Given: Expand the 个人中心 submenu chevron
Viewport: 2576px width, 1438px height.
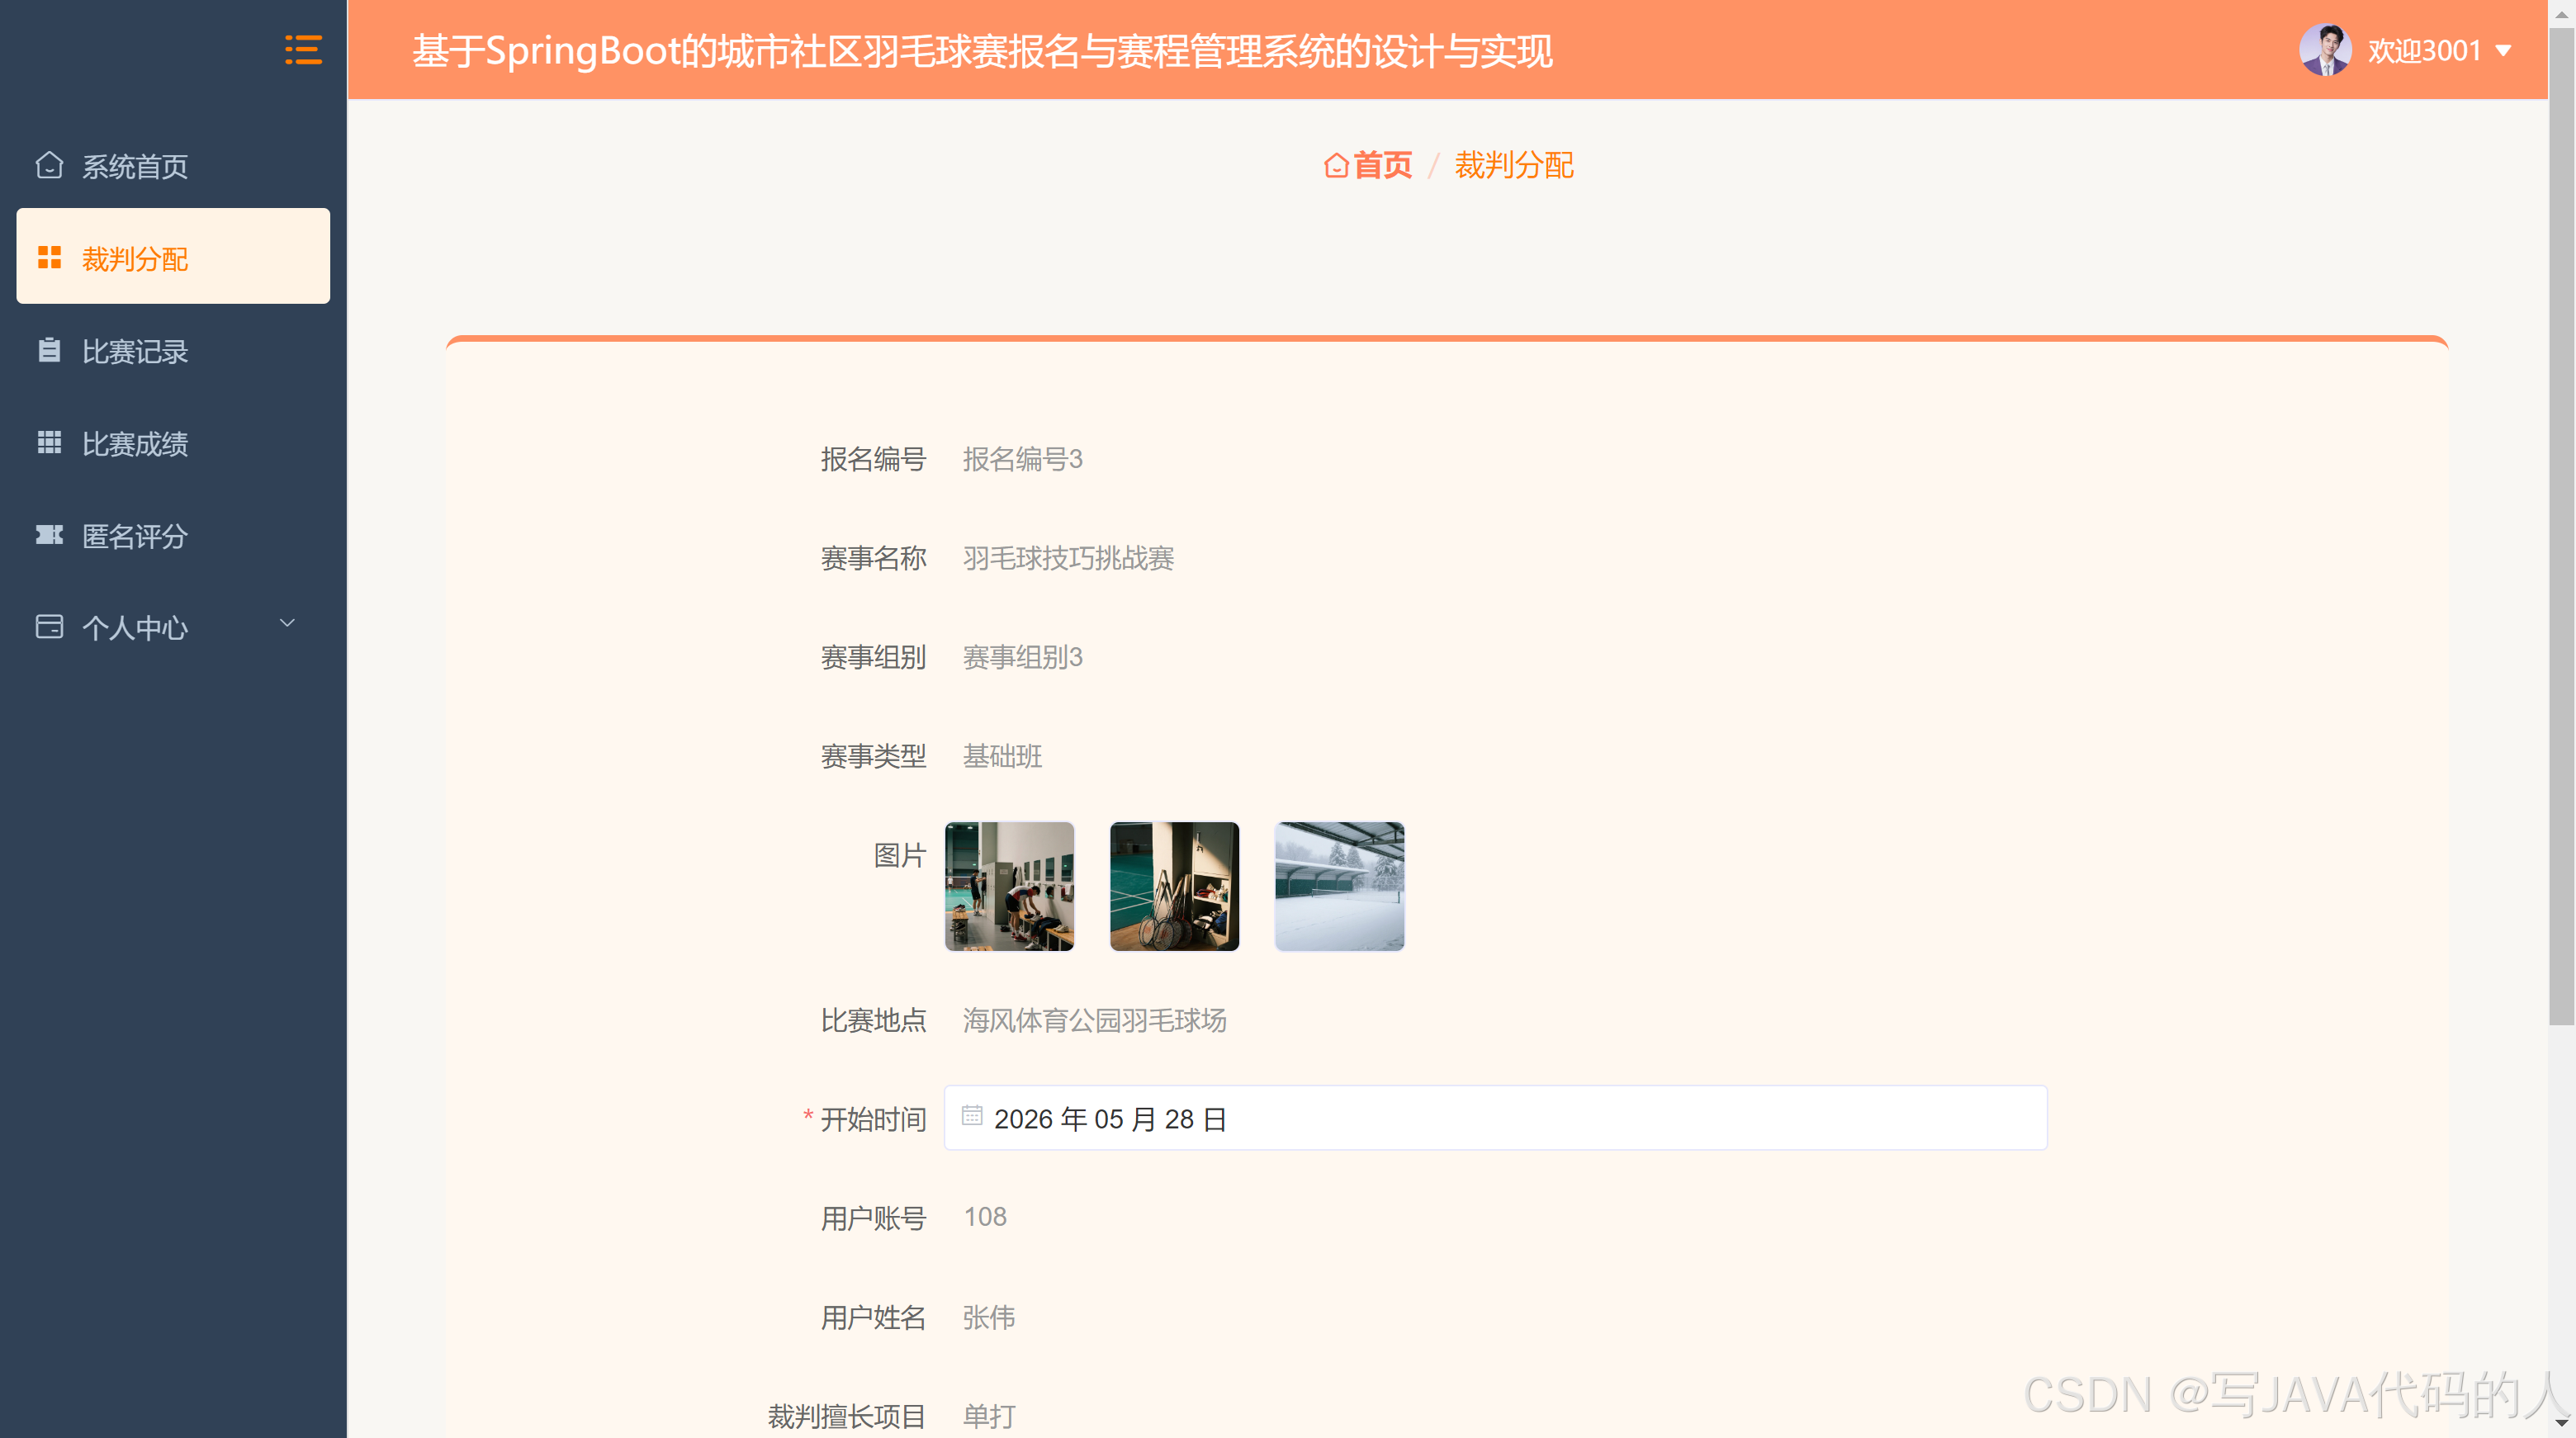Looking at the screenshot, I should [x=287, y=623].
